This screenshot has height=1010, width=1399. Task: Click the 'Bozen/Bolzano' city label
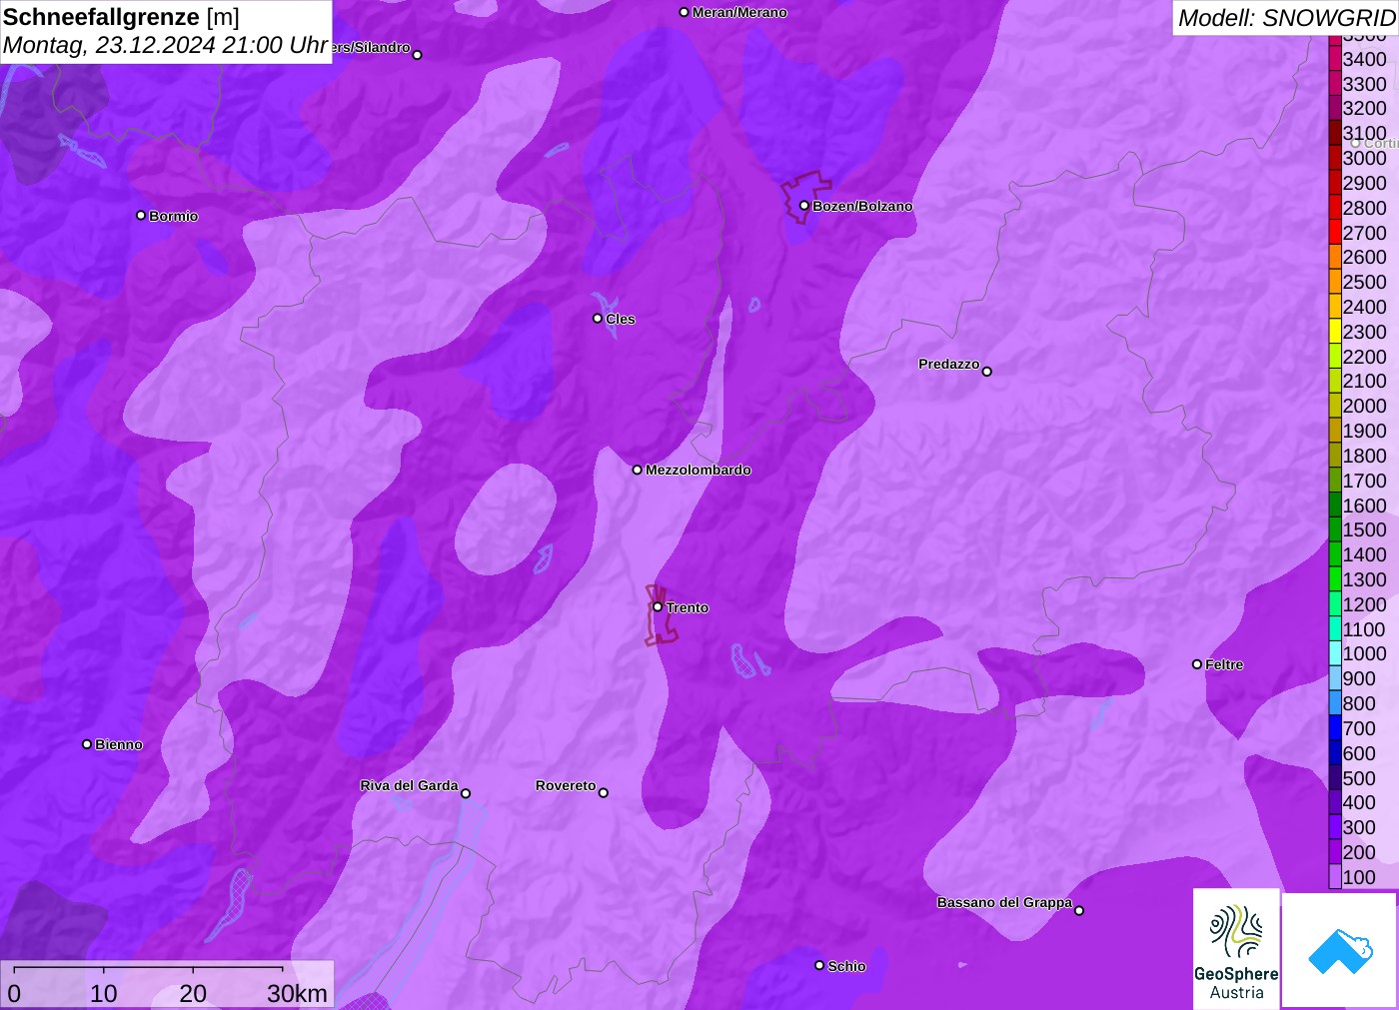[862, 206]
